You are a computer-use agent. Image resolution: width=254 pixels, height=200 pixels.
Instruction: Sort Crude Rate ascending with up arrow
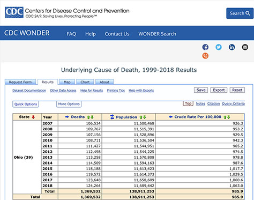(x=225, y=117)
